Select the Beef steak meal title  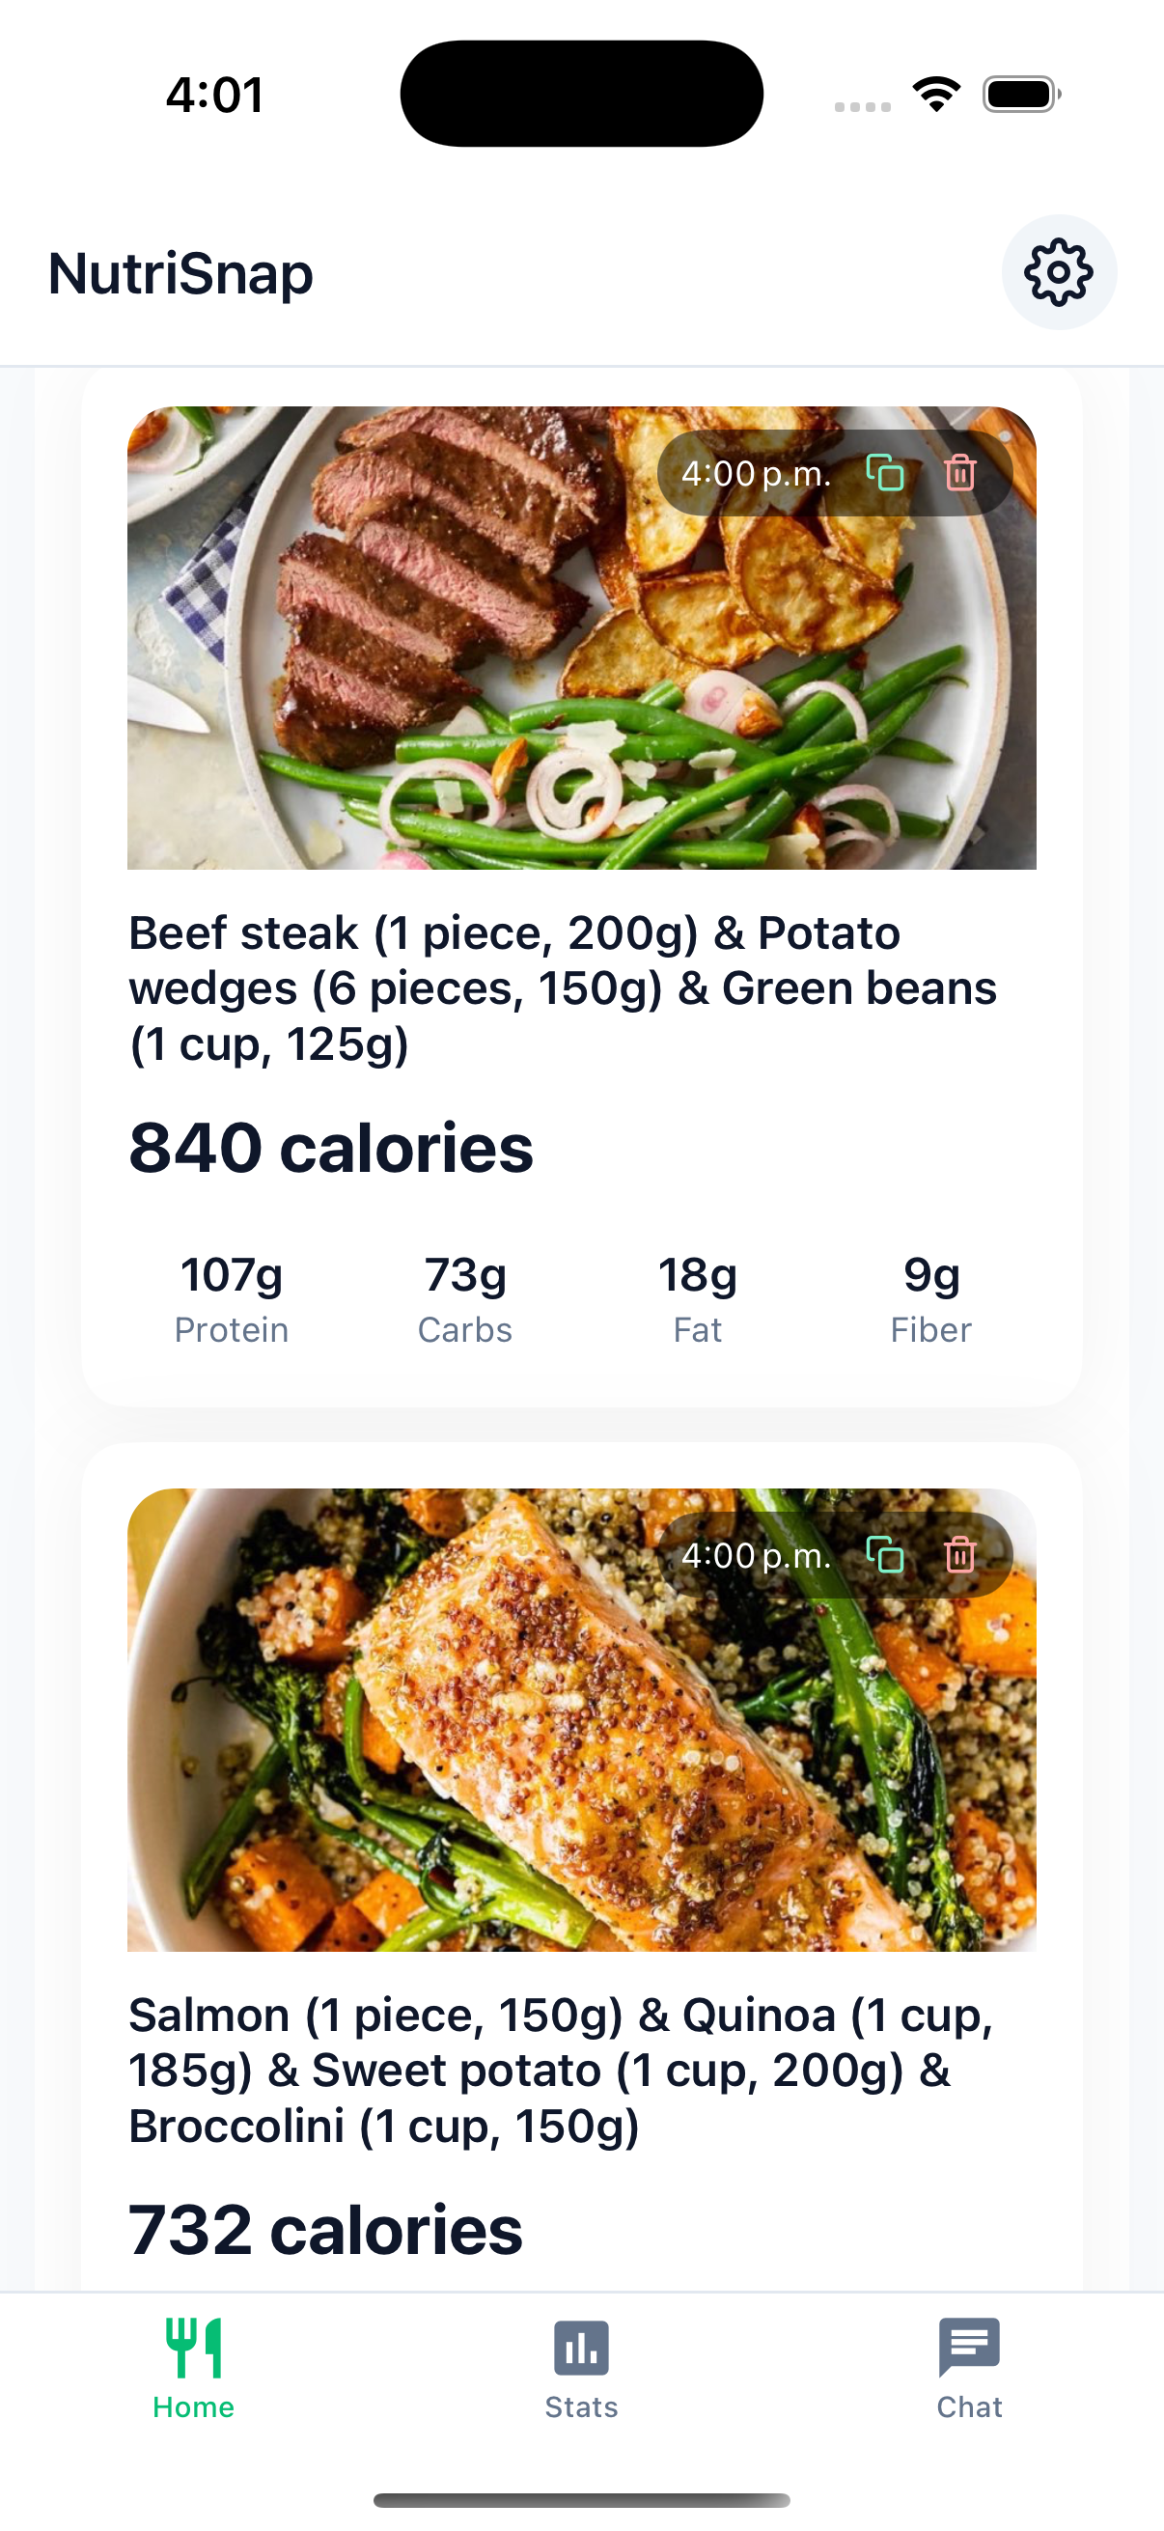(562, 987)
